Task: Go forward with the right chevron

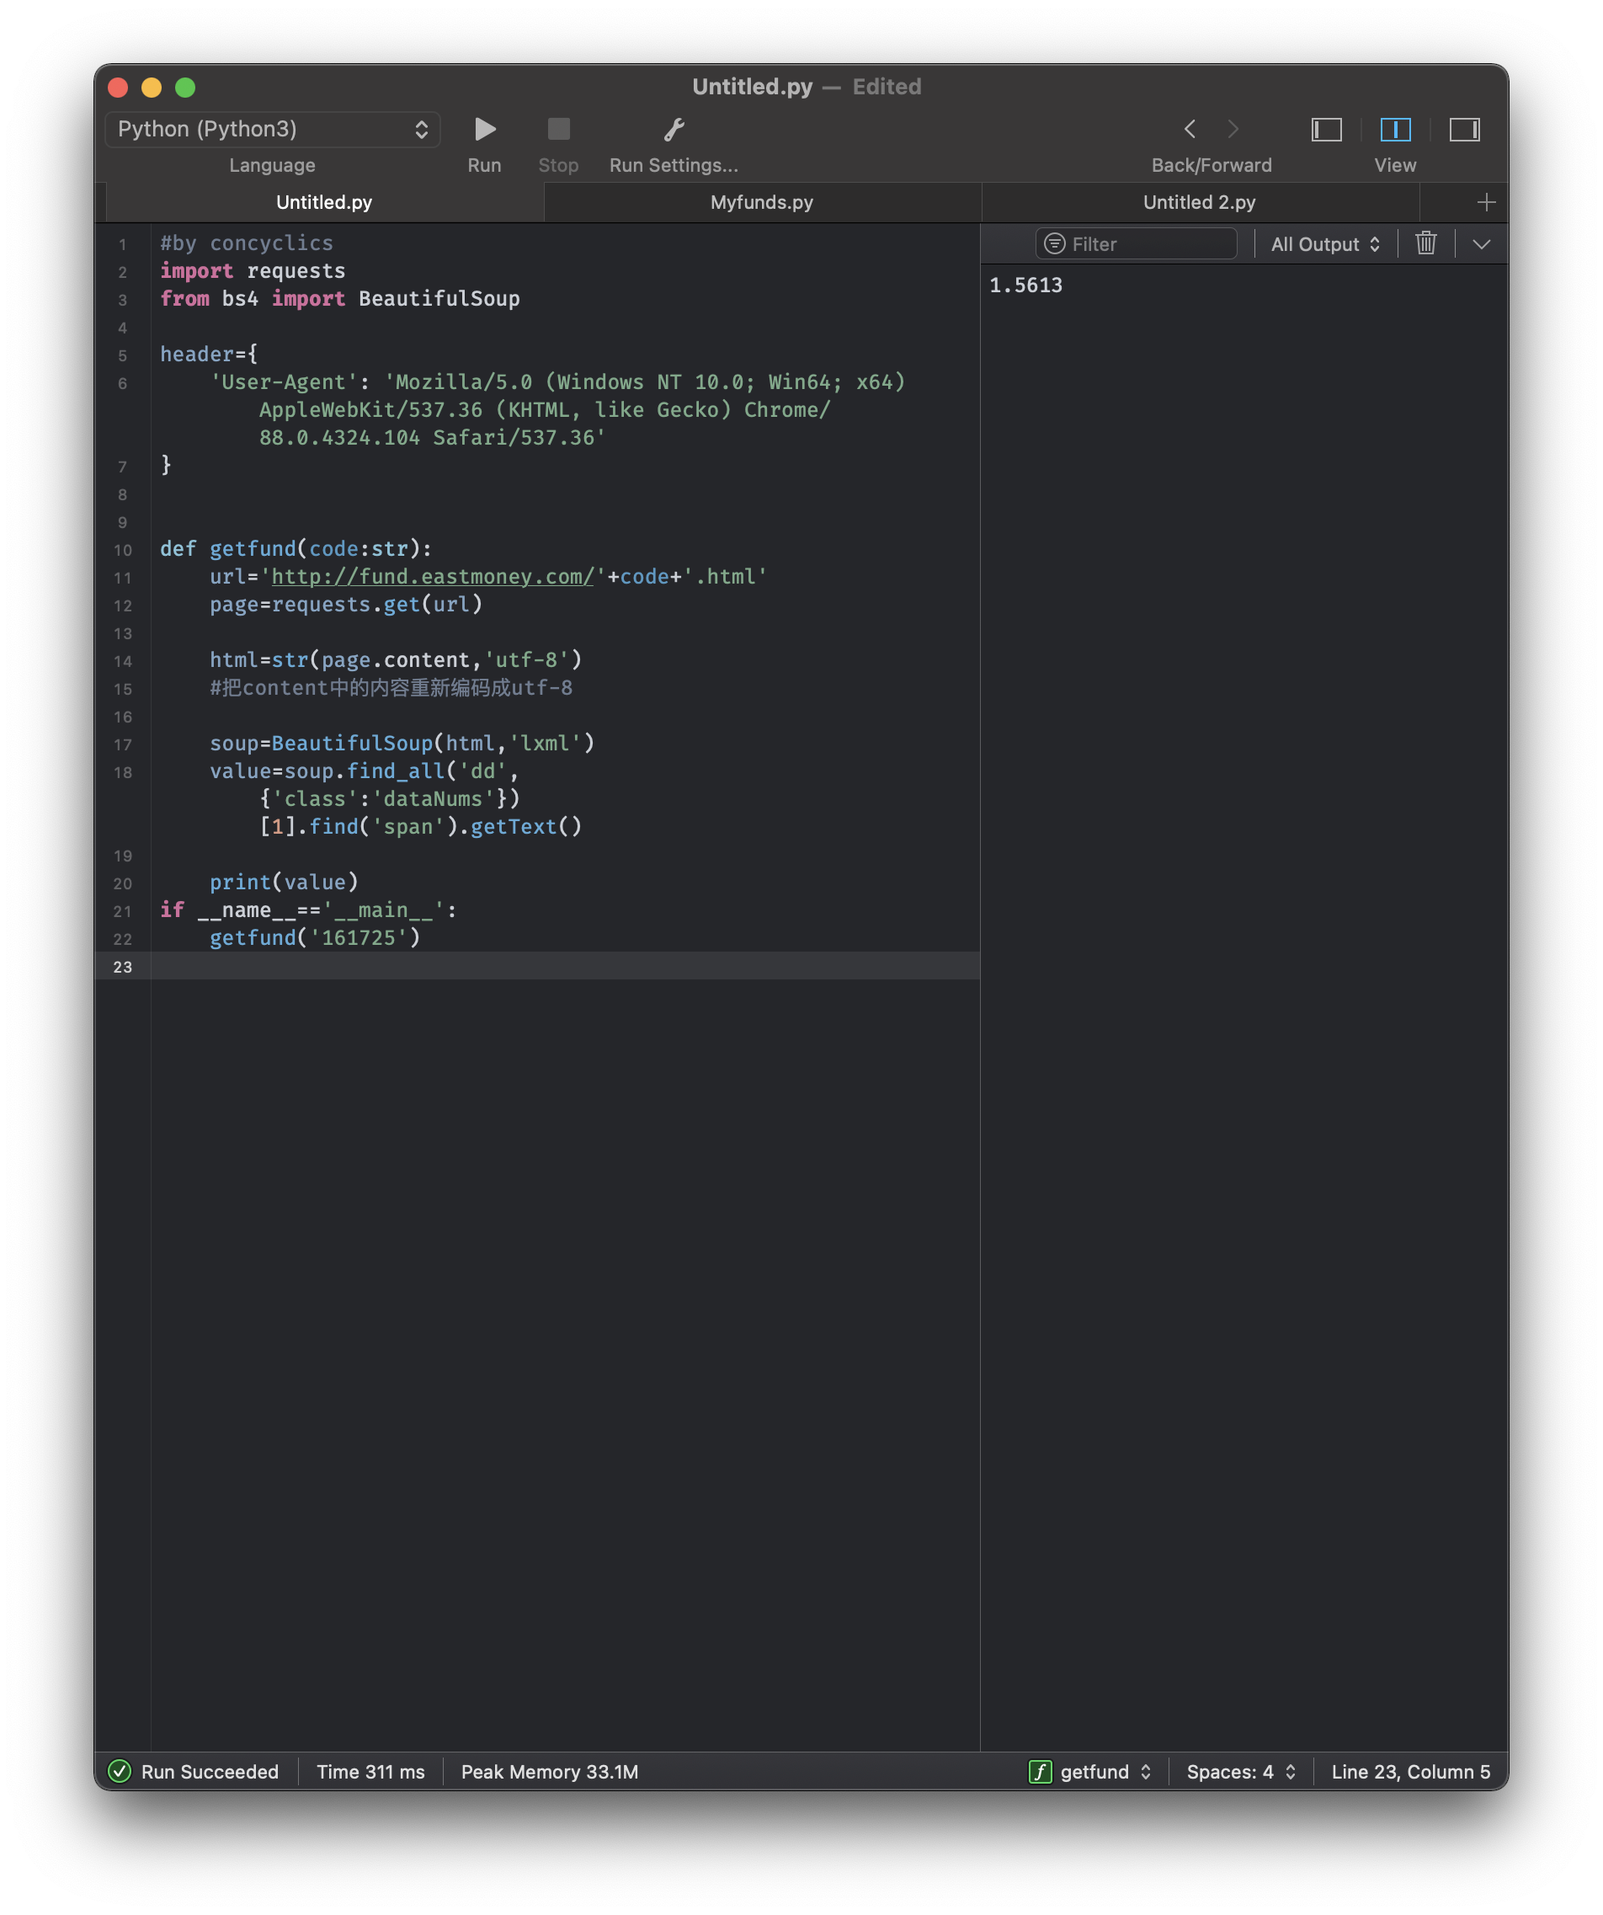Action: click(x=1233, y=130)
